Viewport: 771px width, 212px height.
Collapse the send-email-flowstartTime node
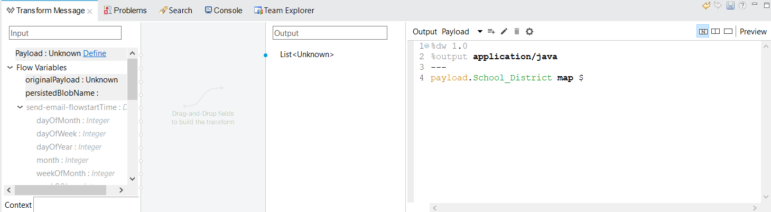[x=21, y=108]
